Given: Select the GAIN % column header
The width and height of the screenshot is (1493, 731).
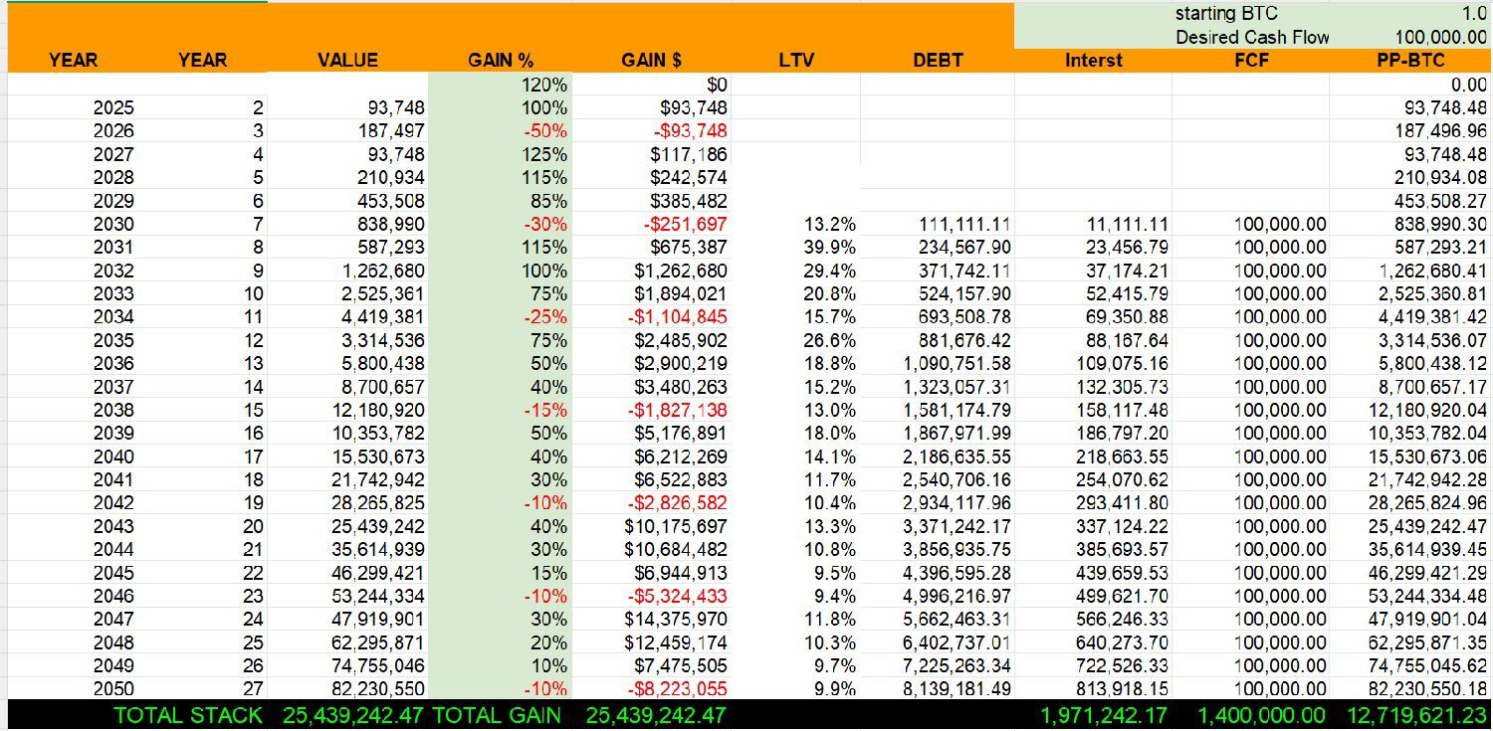Looking at the screenshot, I should pyautogui.click(x=503, y=61).
